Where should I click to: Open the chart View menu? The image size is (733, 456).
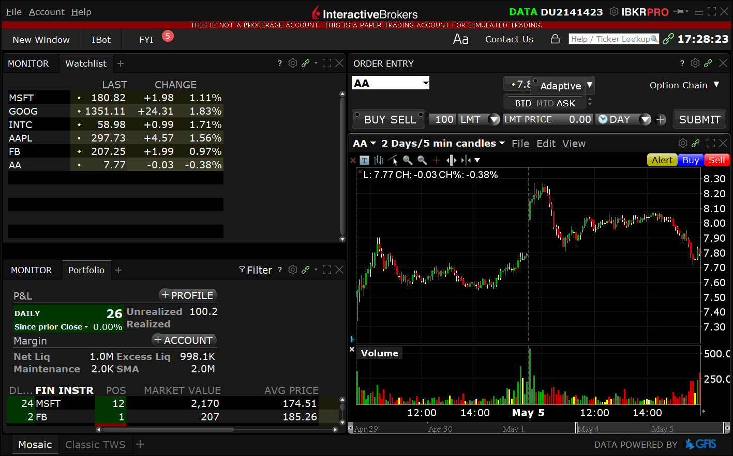(x=574, y=144)
